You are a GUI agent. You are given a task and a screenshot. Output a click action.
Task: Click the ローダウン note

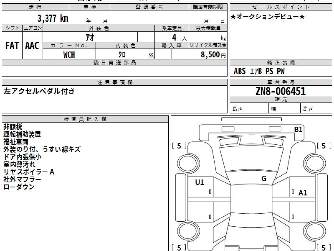(x=19, y=187)
